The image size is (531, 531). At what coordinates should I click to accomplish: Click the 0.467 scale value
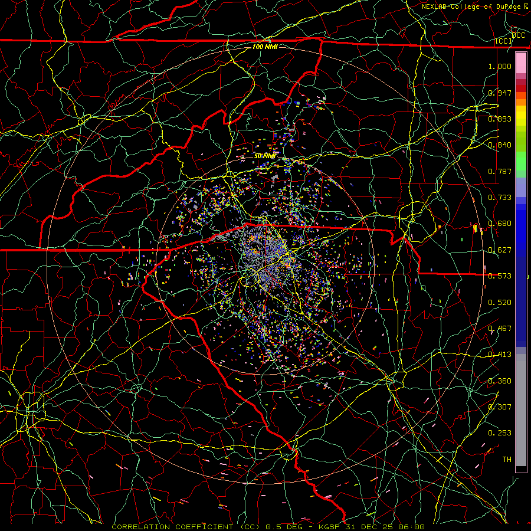point(500,329)
